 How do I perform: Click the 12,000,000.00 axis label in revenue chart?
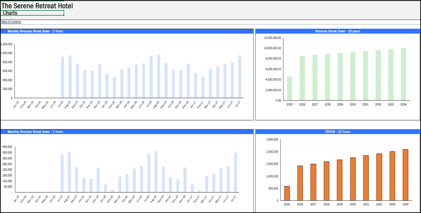point(273,37)
